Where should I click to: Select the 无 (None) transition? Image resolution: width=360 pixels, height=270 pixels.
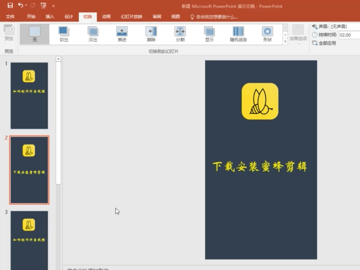35,34
